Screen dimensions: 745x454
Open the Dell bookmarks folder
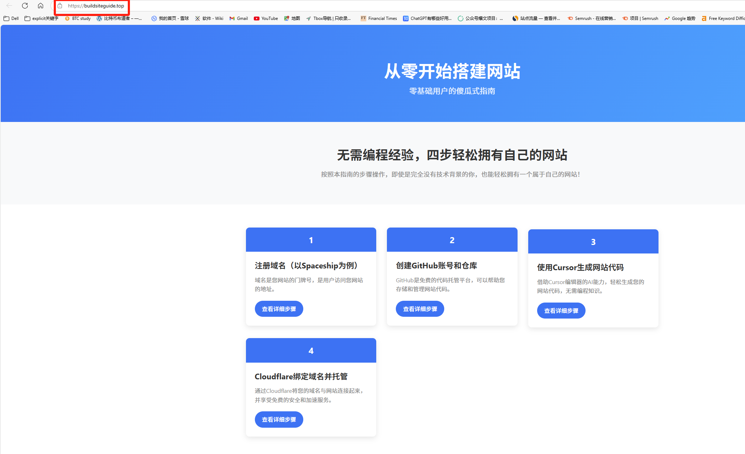click(11, 18)
